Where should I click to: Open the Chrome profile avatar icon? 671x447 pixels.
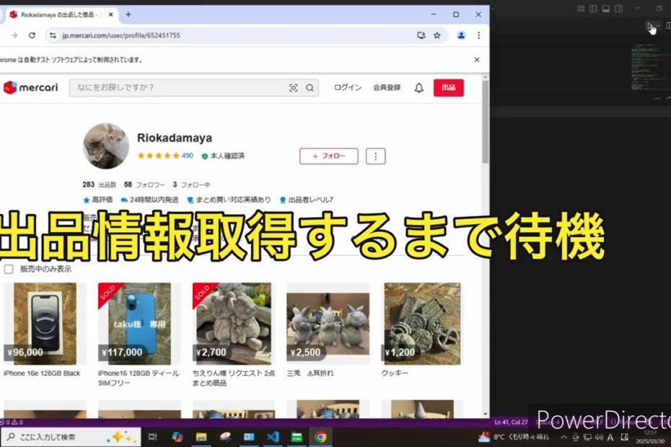point(461,35)
